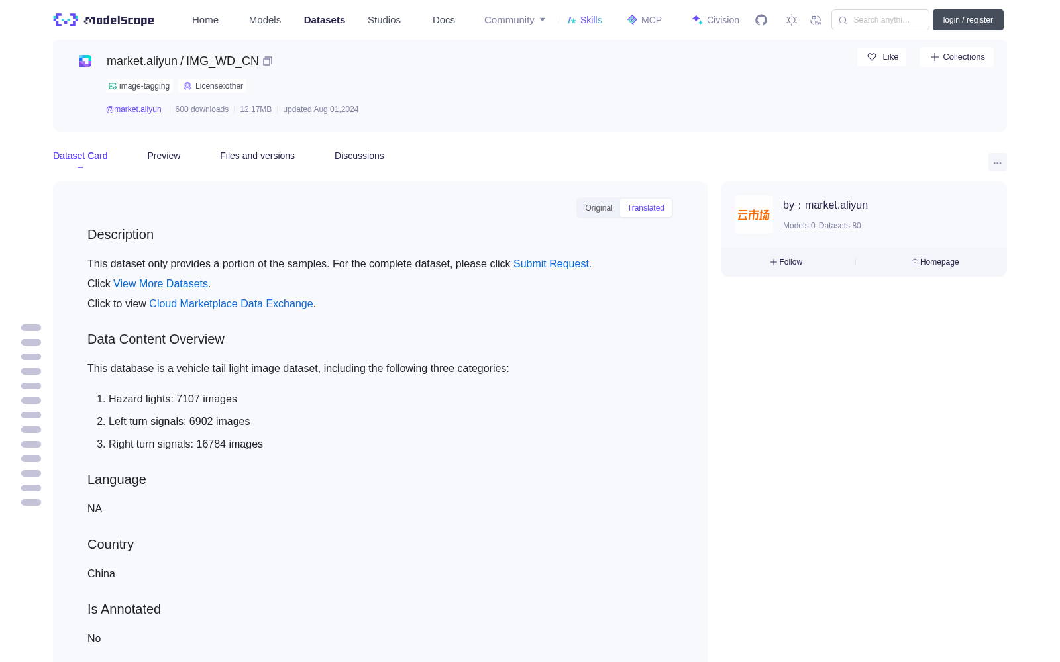Jump via the last outline marker in left sidebar

coord(31,502)
